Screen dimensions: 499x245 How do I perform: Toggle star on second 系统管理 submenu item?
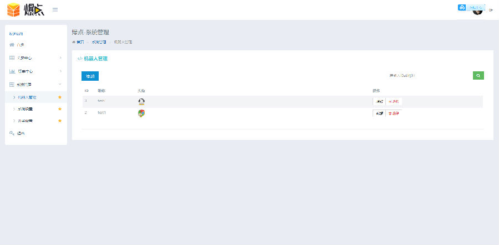[x=60, y=109]
